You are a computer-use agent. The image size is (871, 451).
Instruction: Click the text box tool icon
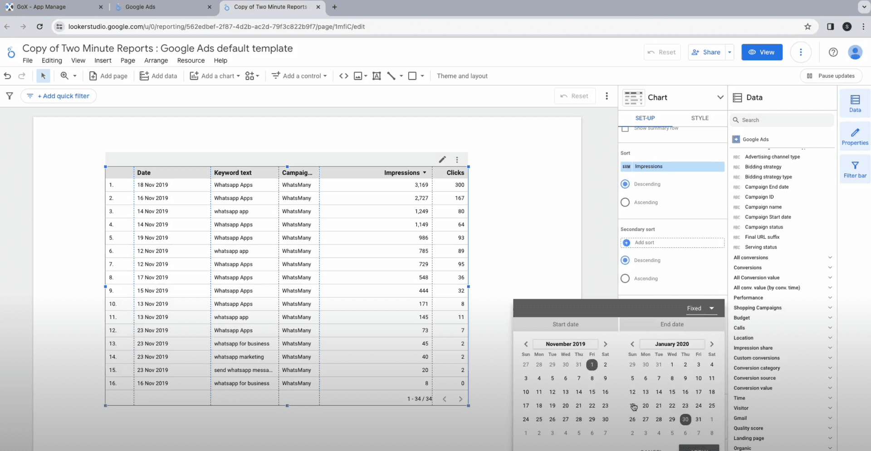pos(377,76)
